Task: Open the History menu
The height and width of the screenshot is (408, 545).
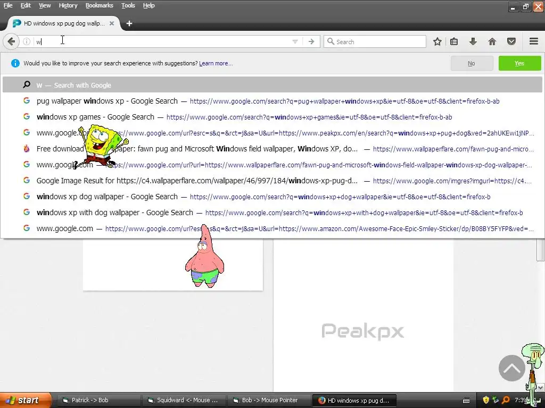Action: coord(68,5)
